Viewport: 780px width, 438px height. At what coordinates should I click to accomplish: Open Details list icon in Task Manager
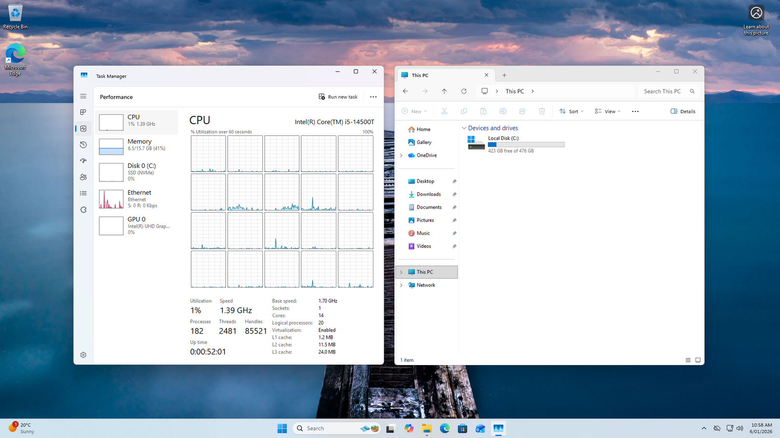(83, 193)
